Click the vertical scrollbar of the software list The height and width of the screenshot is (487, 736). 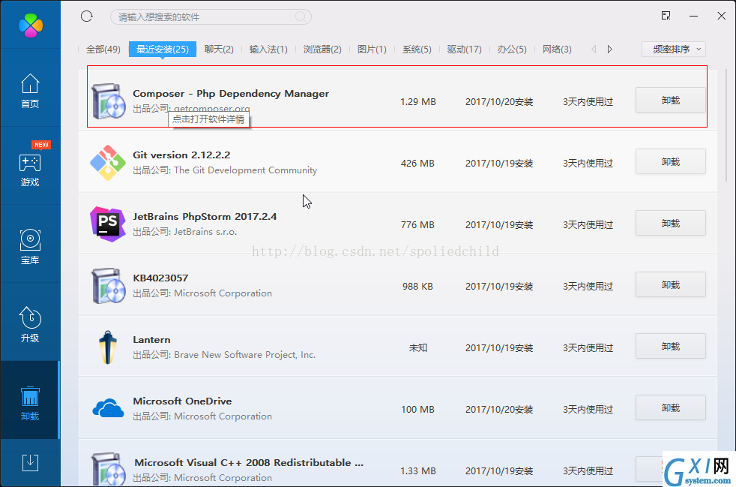pyautogui.click(x=726, y=125)
